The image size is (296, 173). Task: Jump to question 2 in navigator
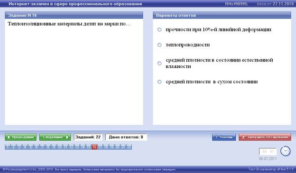(14, 147)
